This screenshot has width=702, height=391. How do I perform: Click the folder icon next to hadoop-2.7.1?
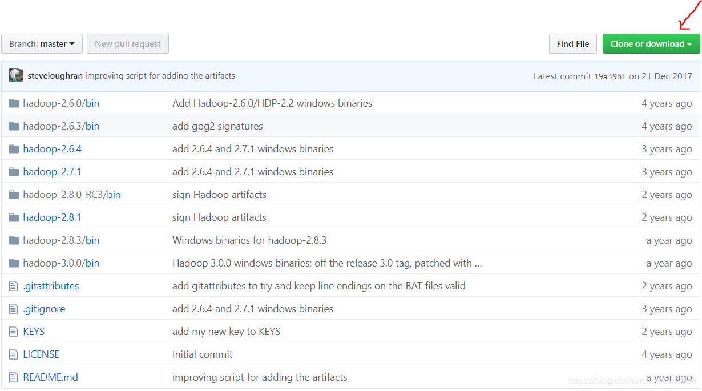pyautogui.click(x=14, y=172)
